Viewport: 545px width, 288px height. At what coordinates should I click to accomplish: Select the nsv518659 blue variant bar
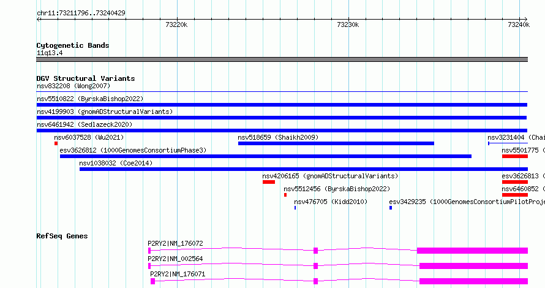336,143
